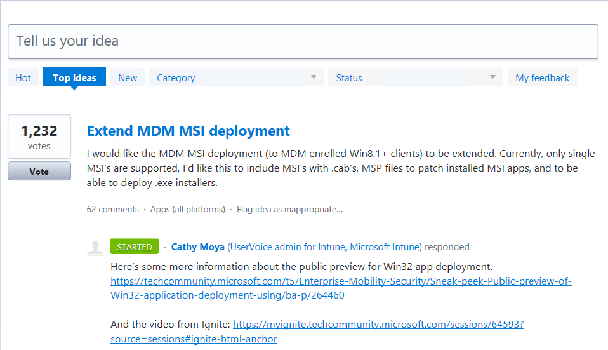Screen dimensions: 608x350
Task: Go to the My feedback tab
Action: (542, 77)
